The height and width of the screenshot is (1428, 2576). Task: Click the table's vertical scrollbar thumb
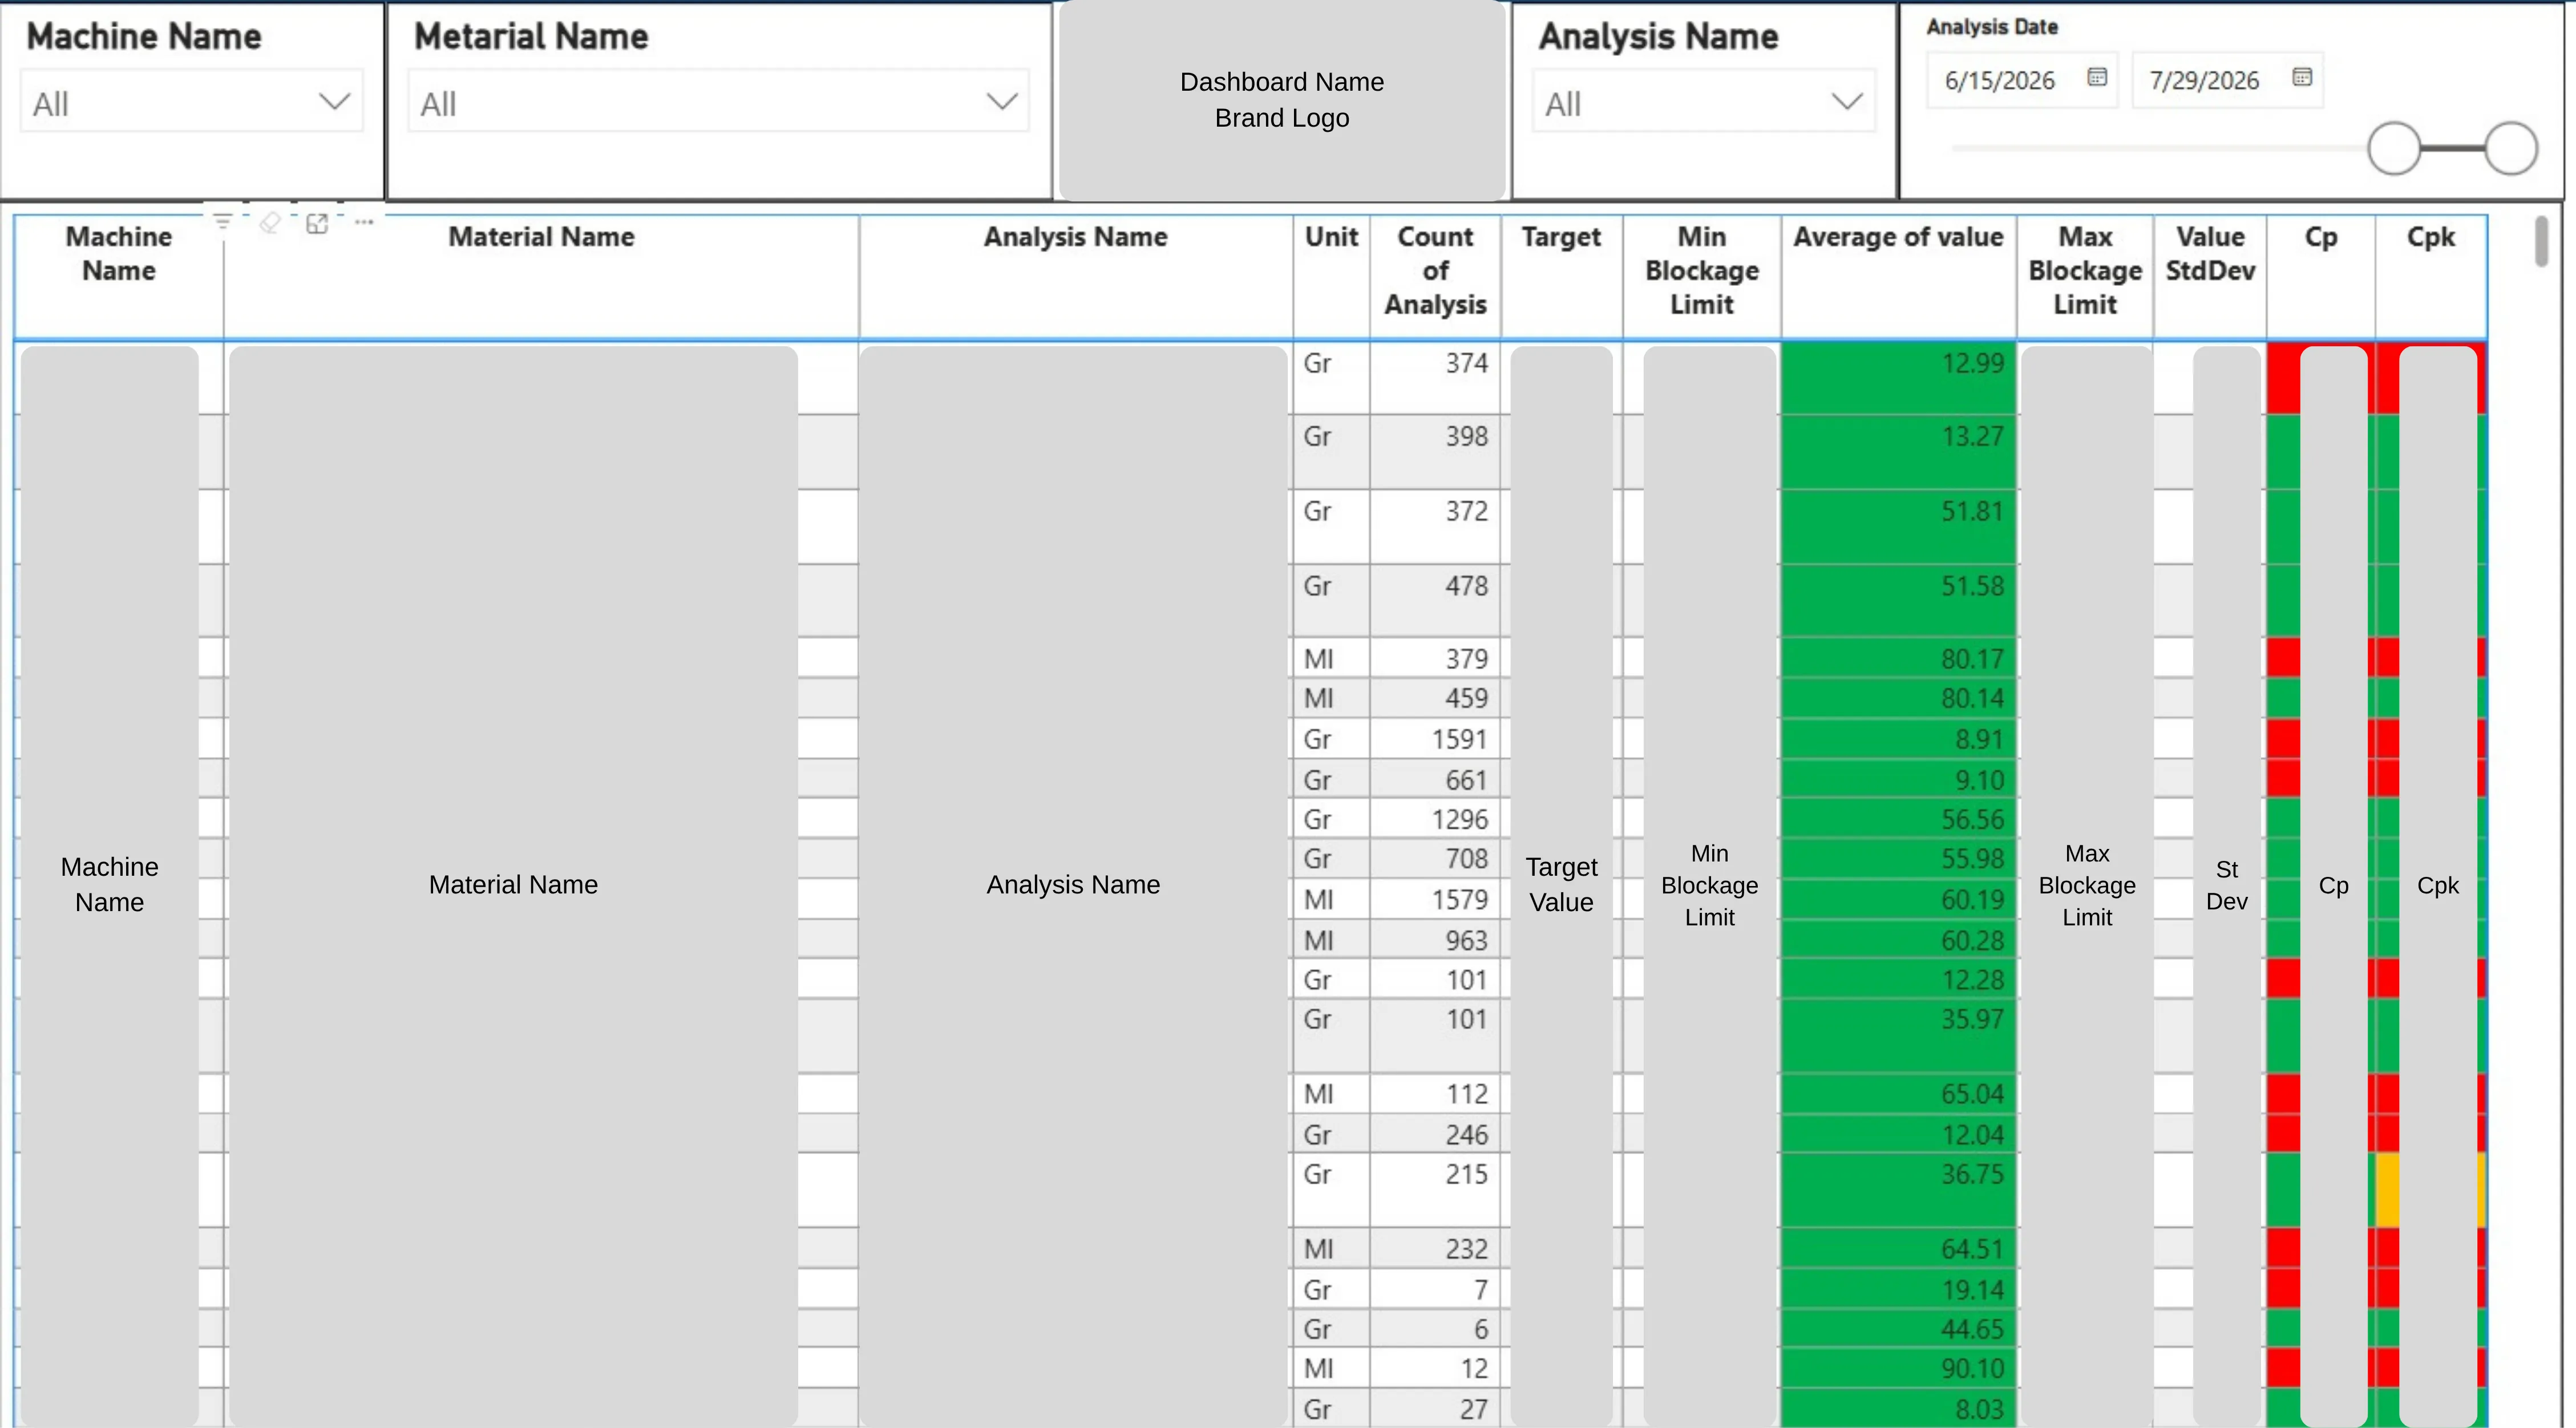click(2541, 242)
